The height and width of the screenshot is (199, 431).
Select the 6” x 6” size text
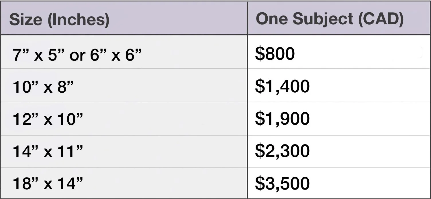tap(116, 54)
